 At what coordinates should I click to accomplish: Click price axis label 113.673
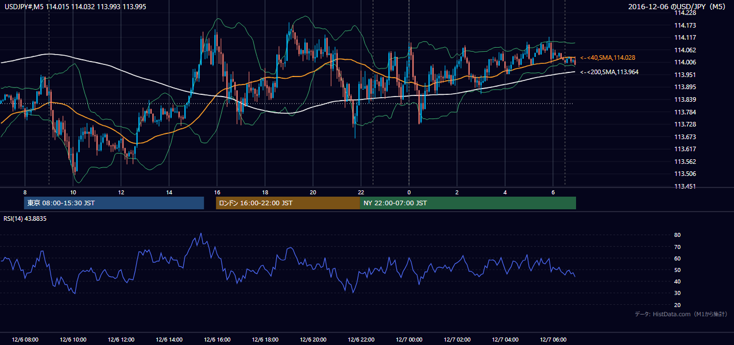pyautogui.click(x=685, y=137)
